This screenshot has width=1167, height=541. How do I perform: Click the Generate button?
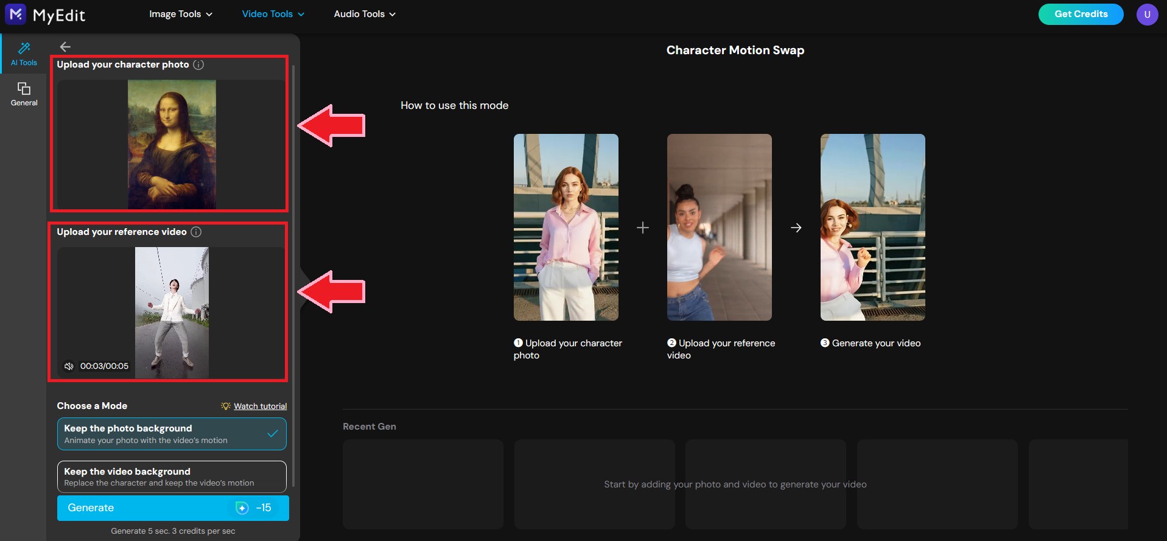[x=173, y=508]
